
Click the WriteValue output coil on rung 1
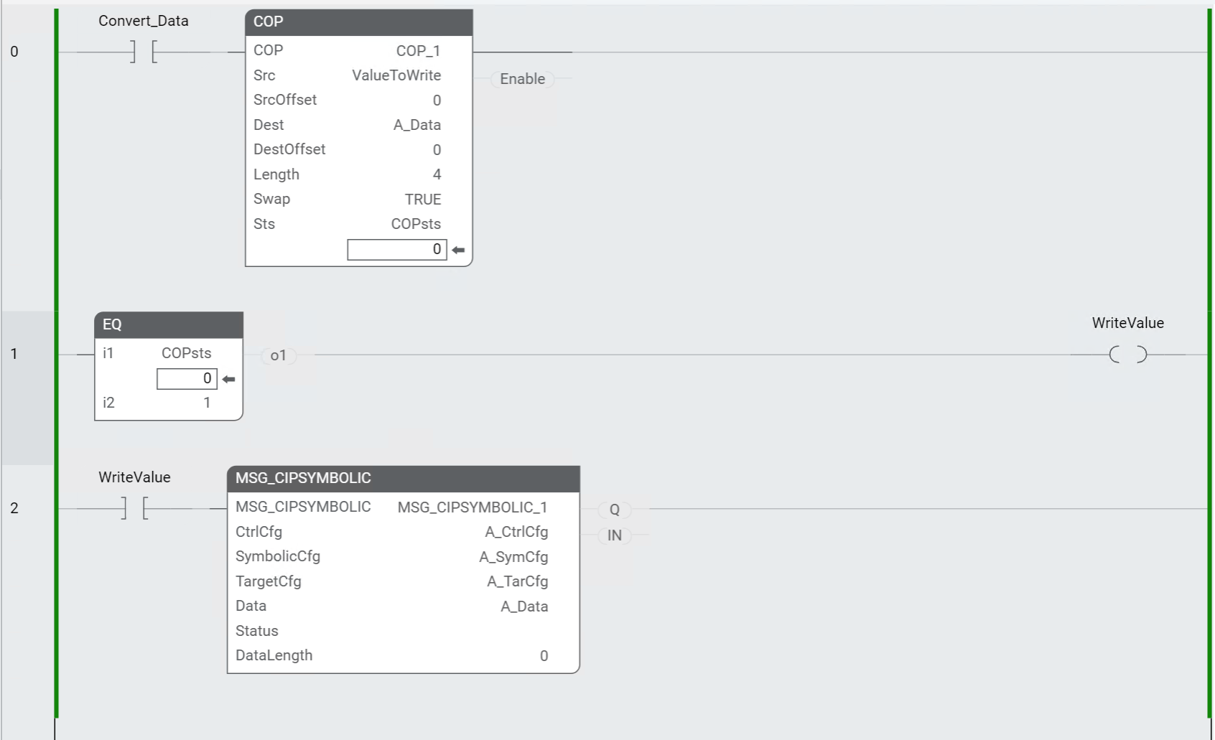click(1128, 354)
